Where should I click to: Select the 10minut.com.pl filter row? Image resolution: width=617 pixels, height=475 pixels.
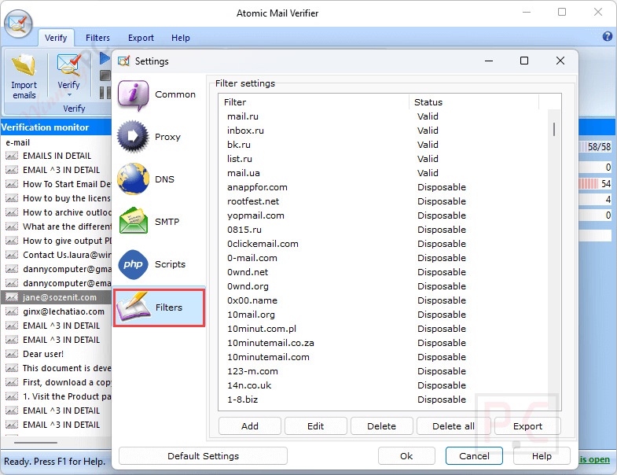click(x=384, y=330)
